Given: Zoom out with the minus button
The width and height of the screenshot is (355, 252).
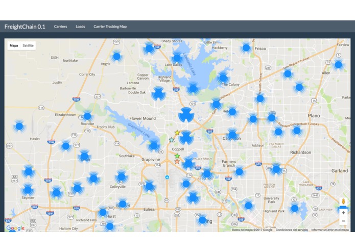Looking at the screenshot, I should [343, 221].
